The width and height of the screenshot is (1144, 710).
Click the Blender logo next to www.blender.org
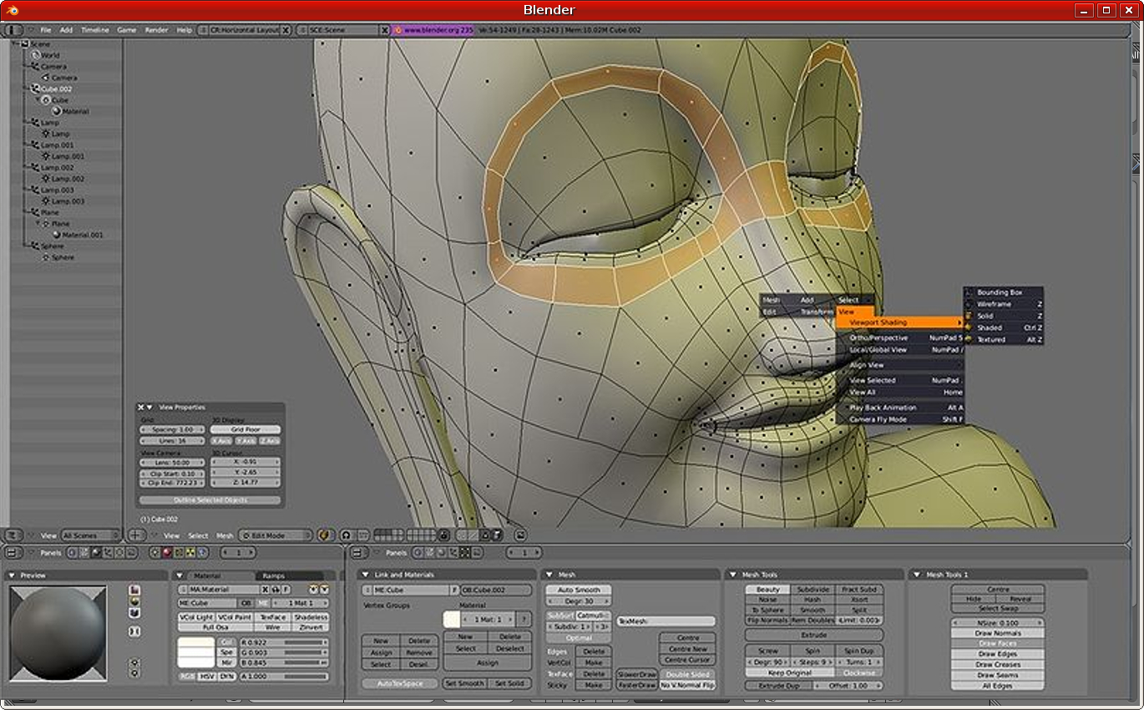(x=398, y=29)
